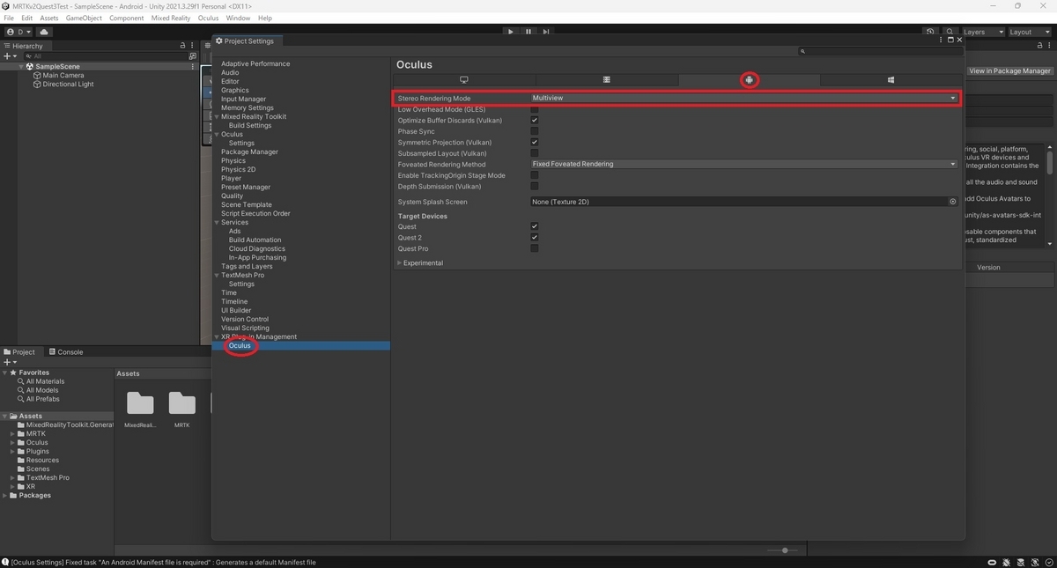Open the SampleScene options kebab menu
Image resolution: width=1057 pixels, height=568 pixels.
193,66
